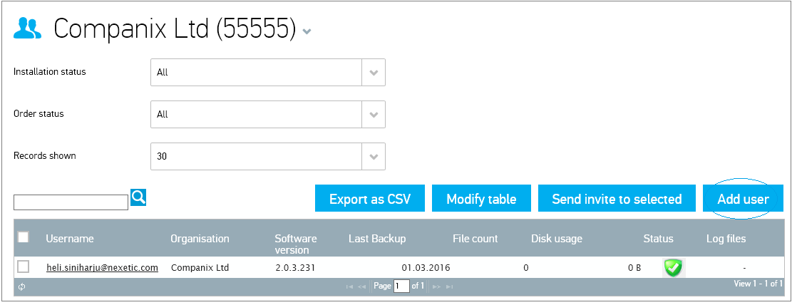Go to last page pager icon
This screenshot has height=305, width=792.
[449, 286]
